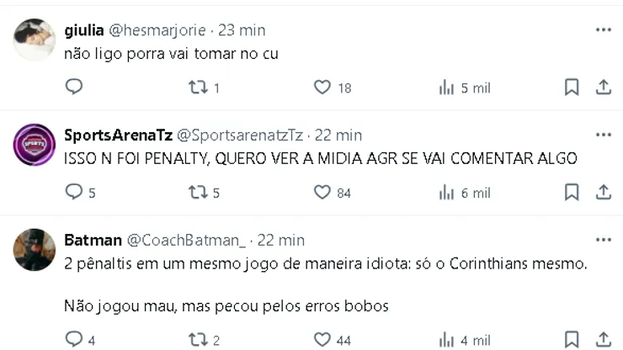Open giulia's profile picture
This screenshot has height=350, width=623.
tap(35, 40)
